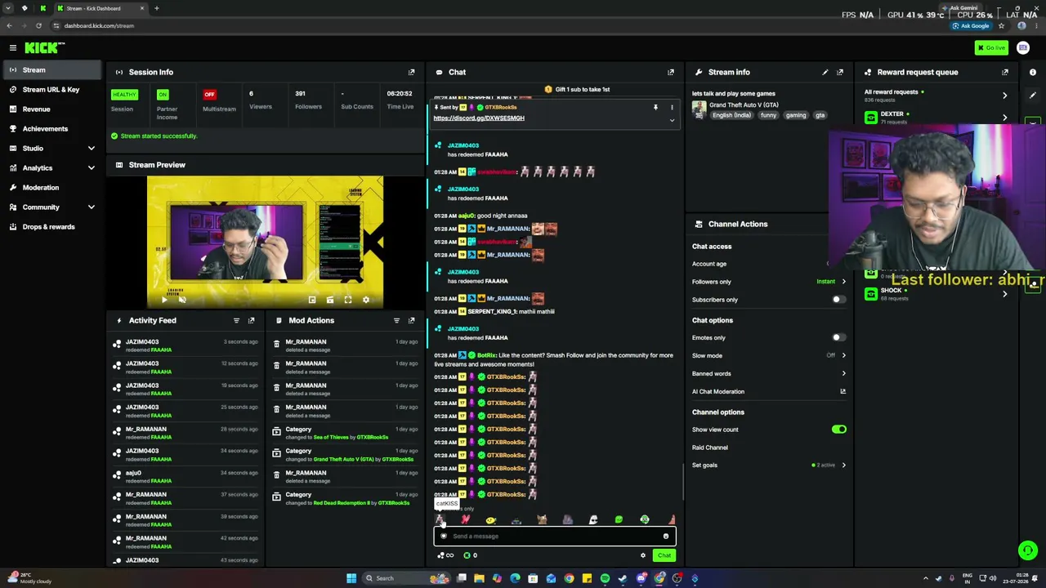Open the emote picker in message box
The image size is (1046, 588).
[665, 537]
